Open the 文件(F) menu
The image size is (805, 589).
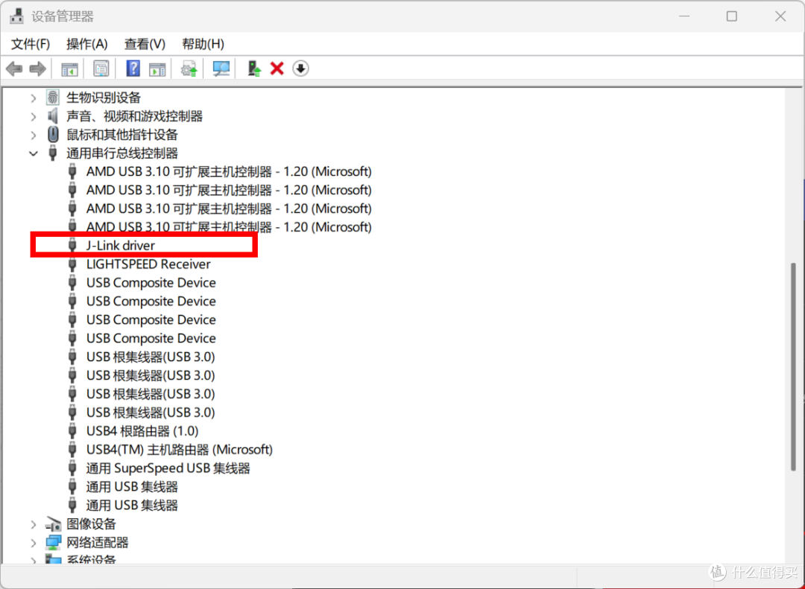click(31, 44)
